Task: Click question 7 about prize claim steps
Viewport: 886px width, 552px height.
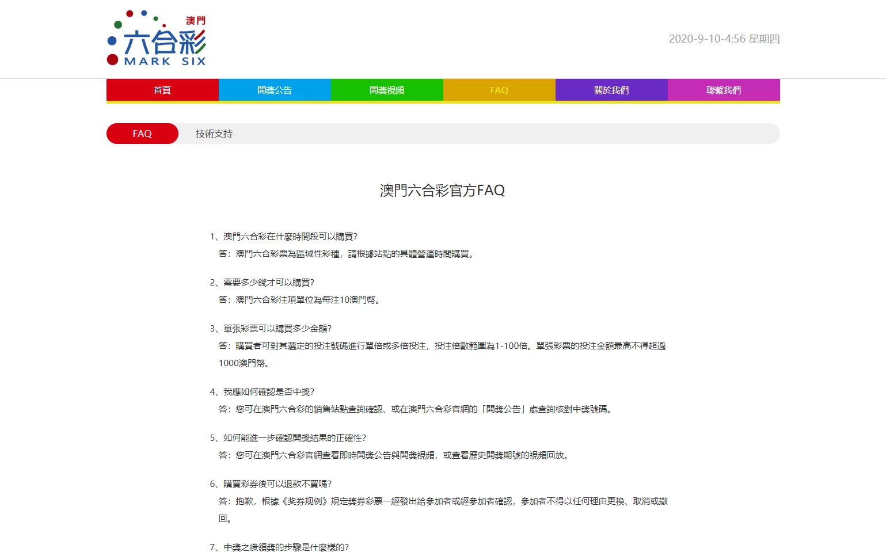Action: tap(279, 547)
